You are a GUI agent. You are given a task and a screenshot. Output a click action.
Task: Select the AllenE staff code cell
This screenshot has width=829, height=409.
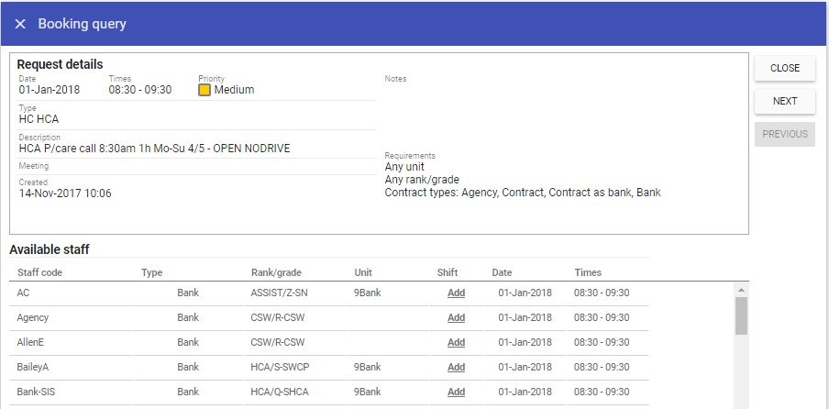32,342
